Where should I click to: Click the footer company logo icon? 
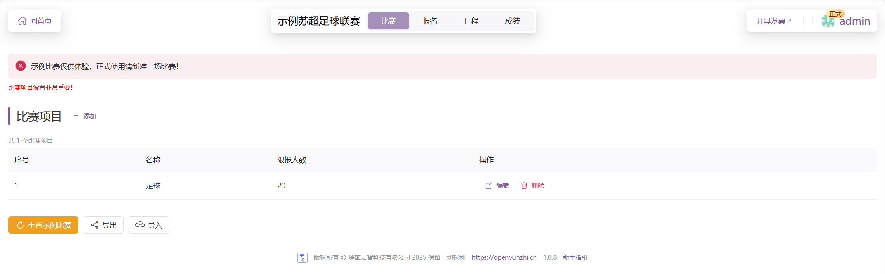click(302, 257)
